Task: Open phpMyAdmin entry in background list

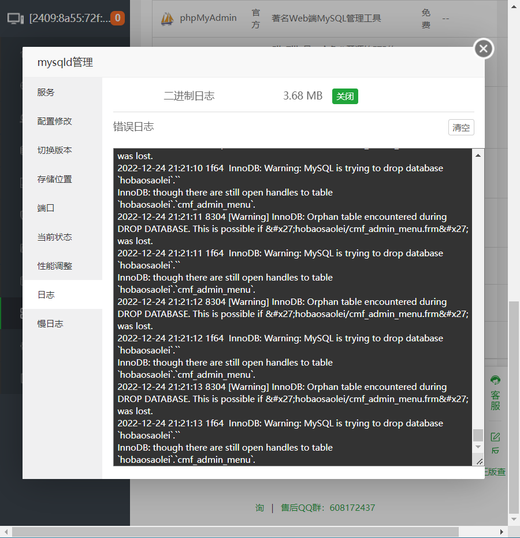Action: (x=208, y=18)
